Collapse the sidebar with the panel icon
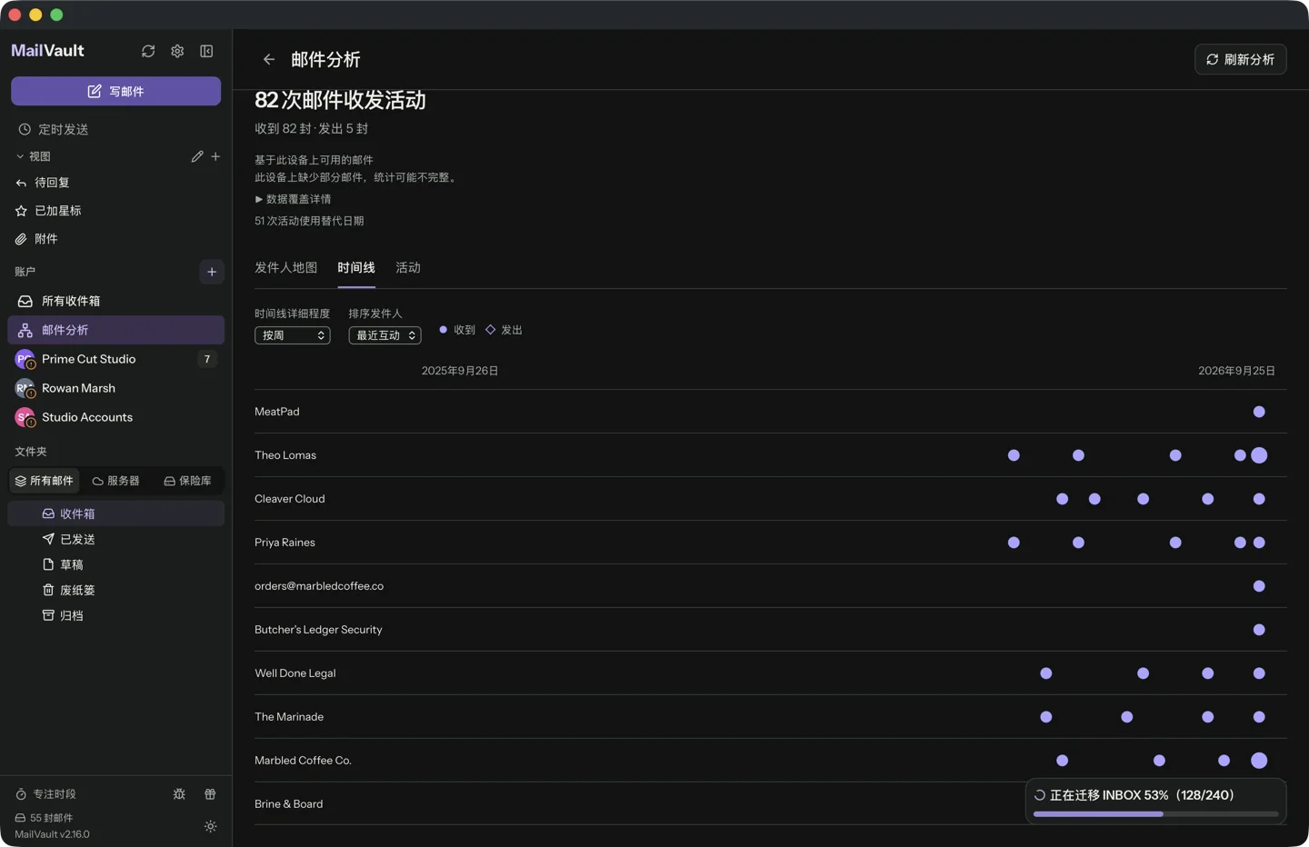Image resolution: width=1309 pixels, height=847 pixels. click(x=206, y=51)
